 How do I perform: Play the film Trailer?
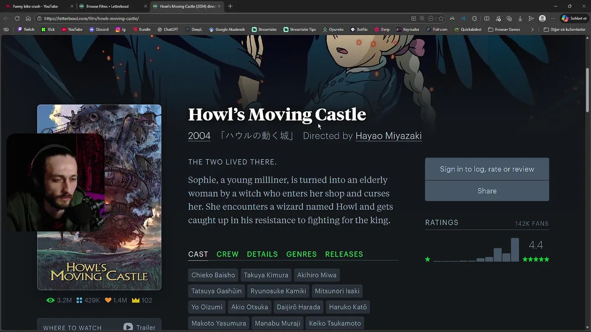pyautogui.click(x=140, y=327)
